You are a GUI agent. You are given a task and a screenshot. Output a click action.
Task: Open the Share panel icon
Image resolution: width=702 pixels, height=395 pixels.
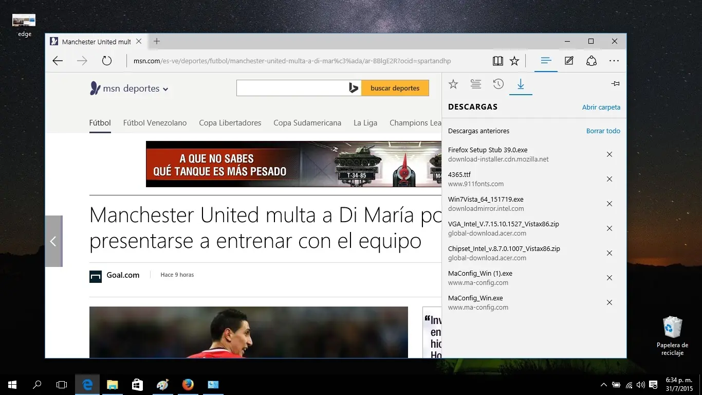pos(592,61)
